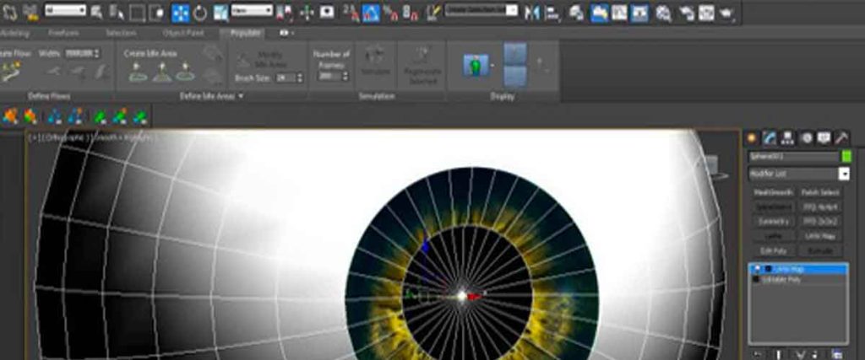Open the Create command panel tab
Viewport: 865px width, 360px height.
coord(751,138)
